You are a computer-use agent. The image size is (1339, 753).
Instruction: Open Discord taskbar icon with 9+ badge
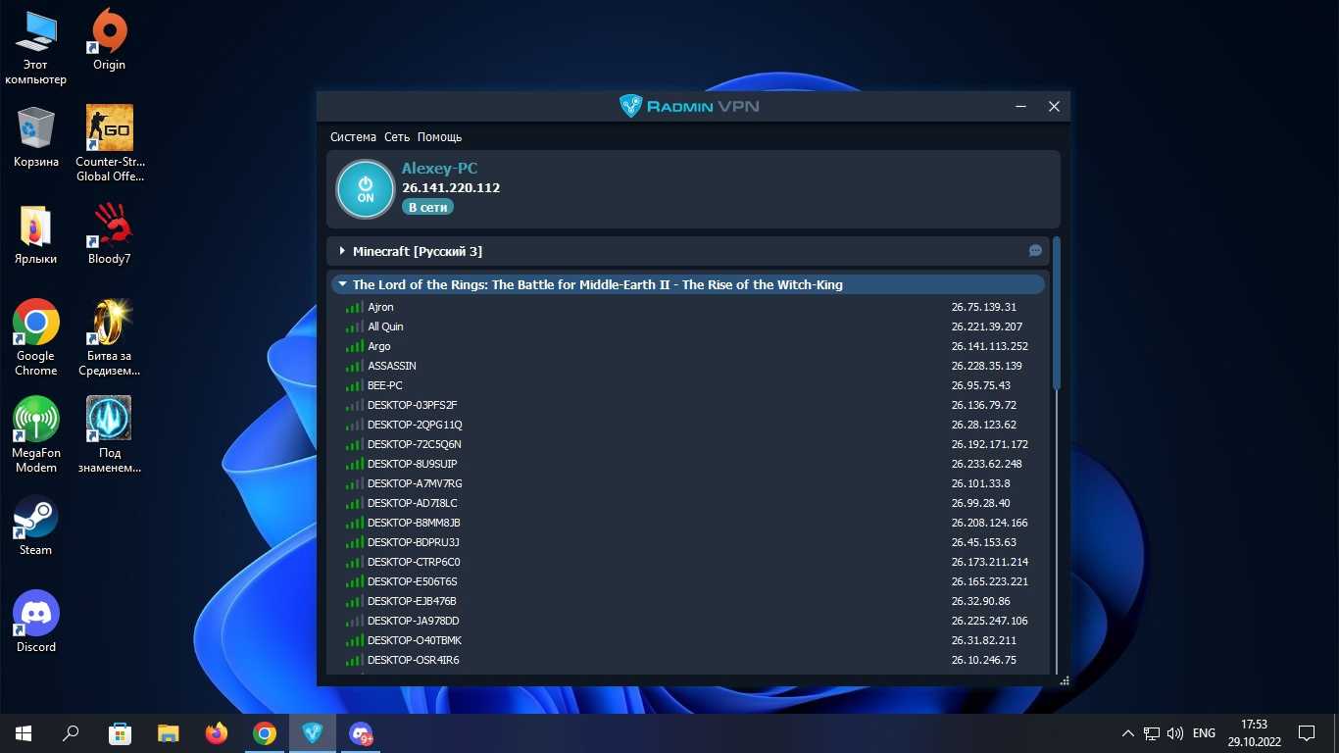tap(361, 733)
